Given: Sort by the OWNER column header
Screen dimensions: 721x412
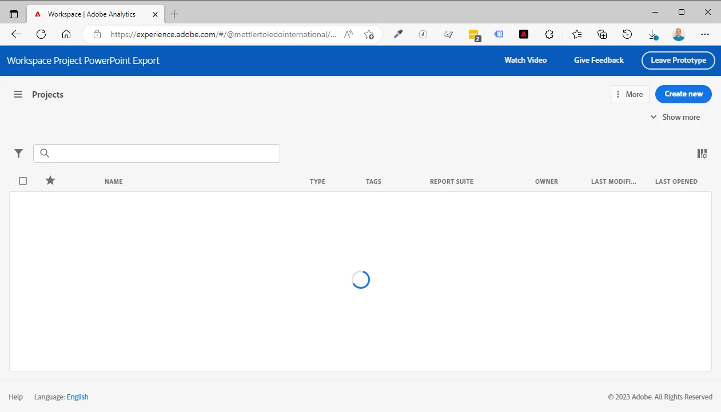Looking at the screenshot, I should 547,181.
